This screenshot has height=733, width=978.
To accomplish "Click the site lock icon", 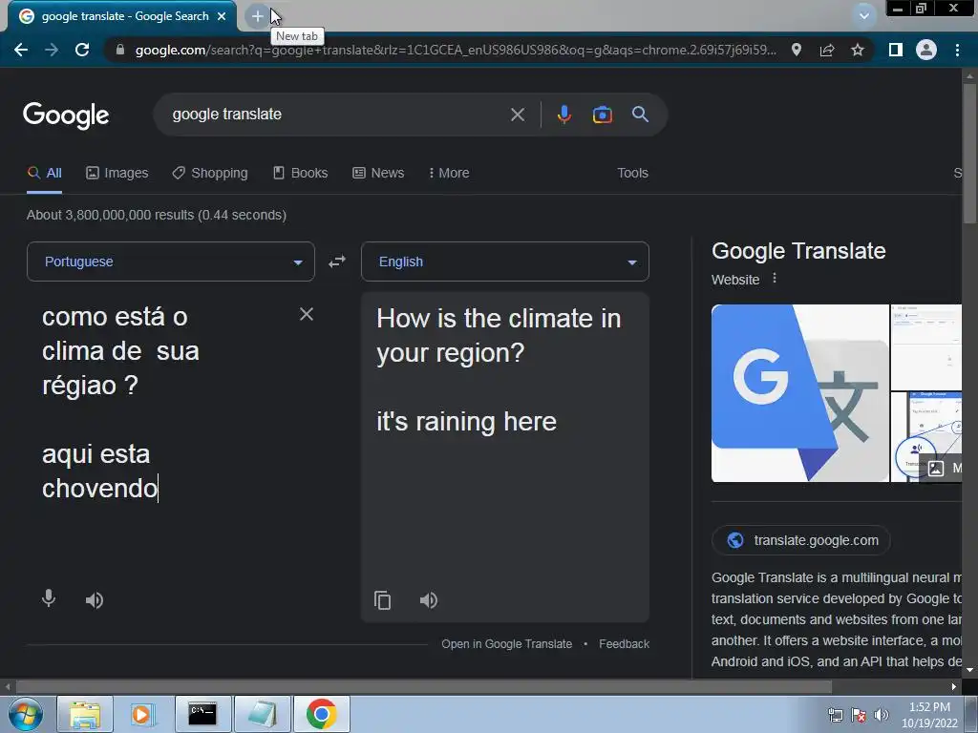I will tap(120, 50).
